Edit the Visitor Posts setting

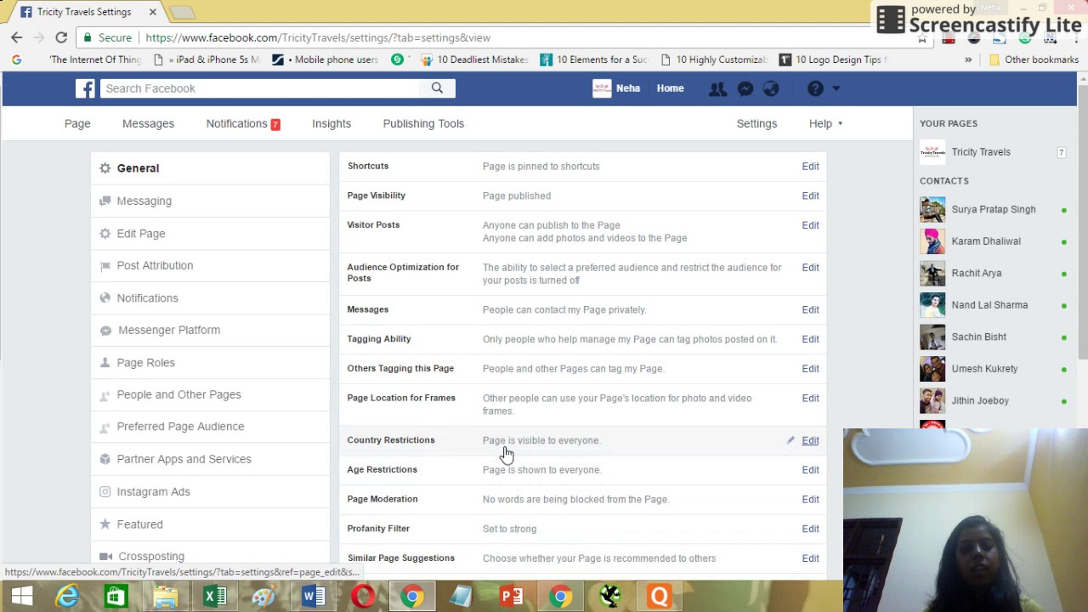coord(810,225)
